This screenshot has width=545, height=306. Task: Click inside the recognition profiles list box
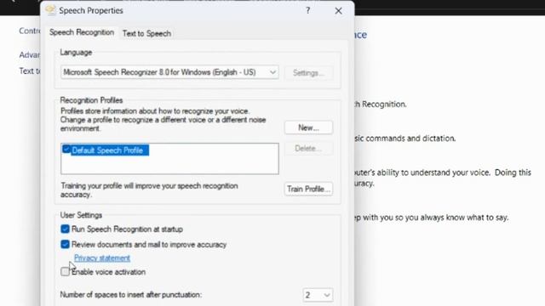click(x=169, y=159)
